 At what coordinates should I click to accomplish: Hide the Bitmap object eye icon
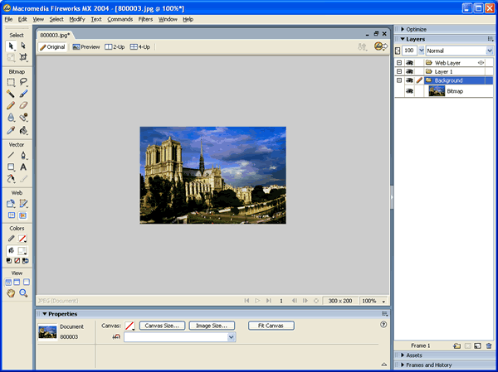pyautogui.click(x=409, y=91)
